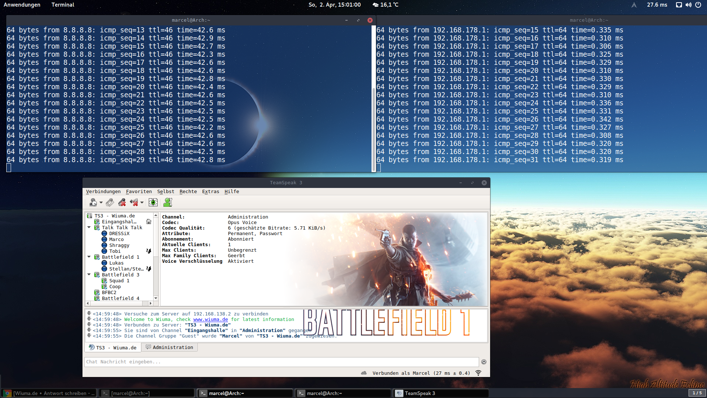This screenshot has width=707, height=398.
Task: Toggle speaker mute in TeamSpeak toolbar
Action: 134,202
